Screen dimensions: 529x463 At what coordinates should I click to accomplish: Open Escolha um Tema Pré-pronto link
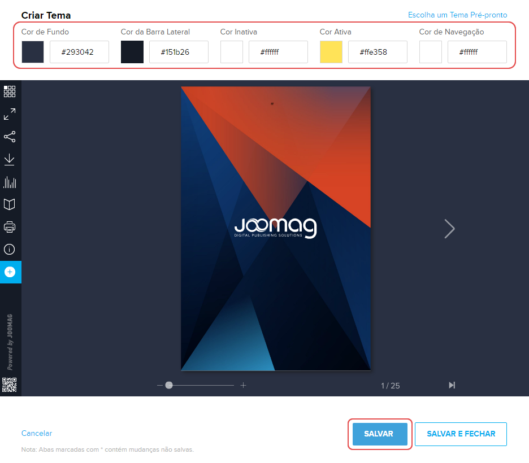[x=457, y=15]
